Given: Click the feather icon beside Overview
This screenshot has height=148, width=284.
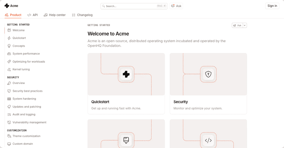Looking at the screenshot, I should coord(9,83).
